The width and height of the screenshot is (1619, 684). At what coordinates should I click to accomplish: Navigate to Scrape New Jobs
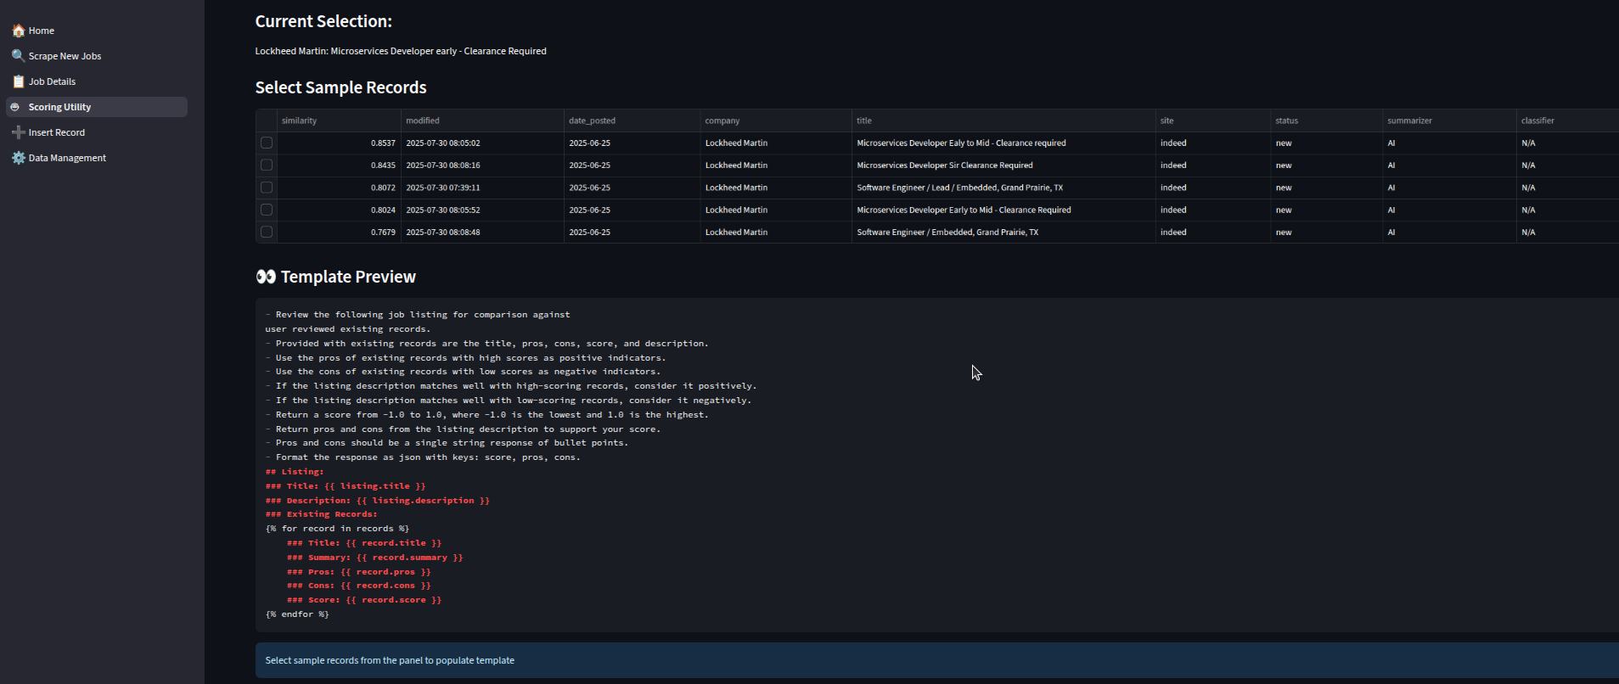tap(65, 56)
